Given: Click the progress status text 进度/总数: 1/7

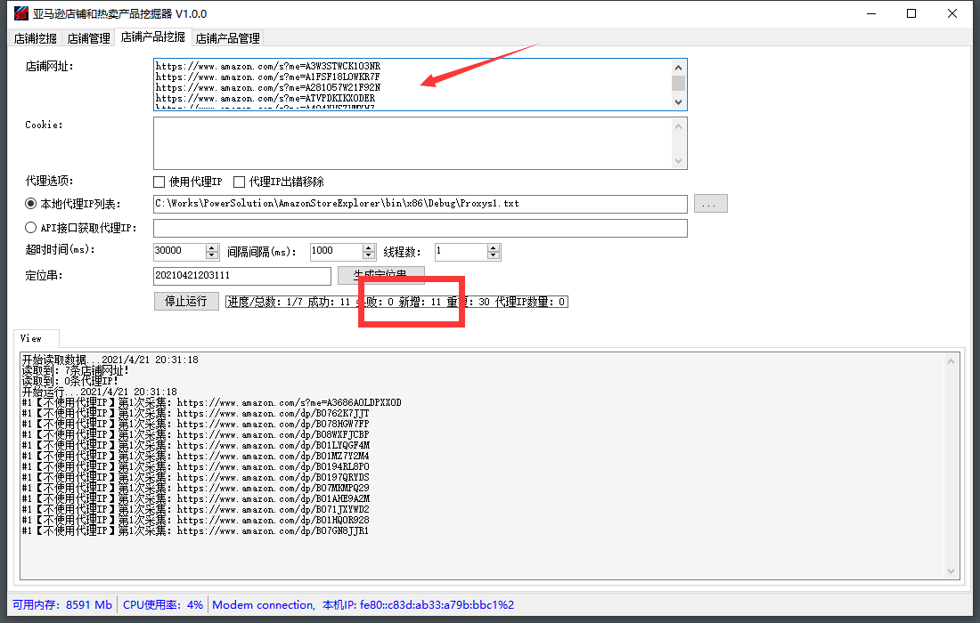Looking at the screenshot, I should [x=265, y=302].
